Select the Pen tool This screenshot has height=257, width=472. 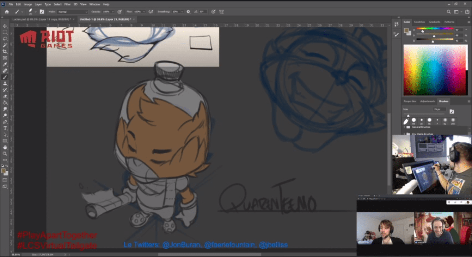tap(5, 122)
